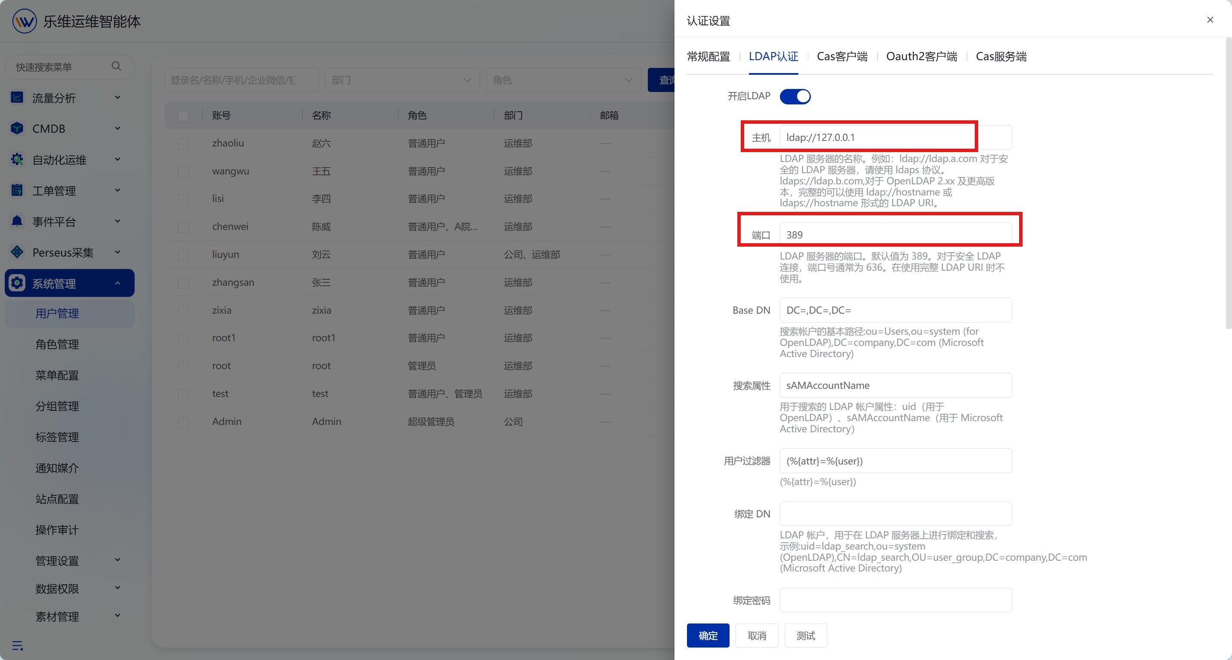The height and width of the screenshot is (660, 1232).
Task: Select the LDAP认证 tab
Action: tap(773, 56)
